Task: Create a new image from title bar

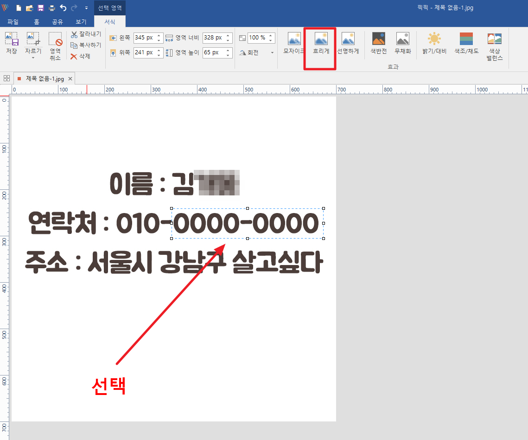Action: (19, 8)
